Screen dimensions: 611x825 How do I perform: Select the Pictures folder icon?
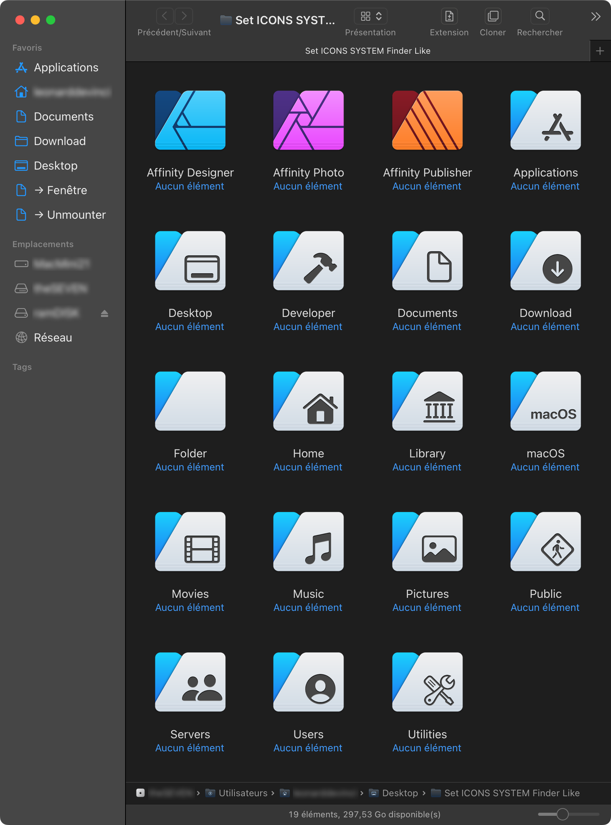point(427,541)
